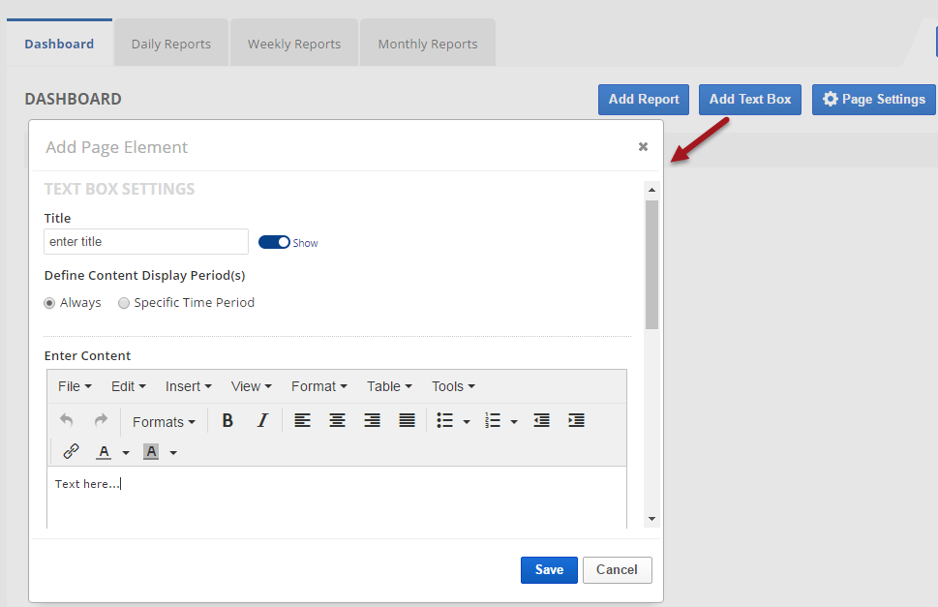Increase indent of the text
938x607 pixels.
pos(576,421)
